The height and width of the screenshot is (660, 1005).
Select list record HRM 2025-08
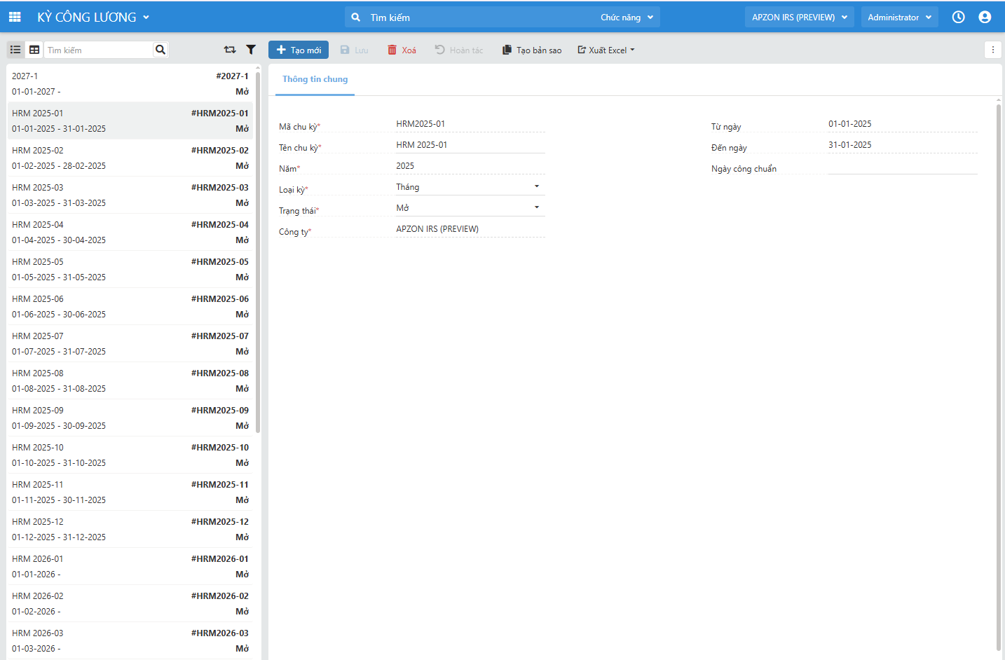[130, 380]
